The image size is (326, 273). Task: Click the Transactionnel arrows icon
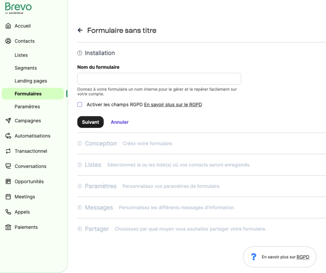tap(8, 151)
